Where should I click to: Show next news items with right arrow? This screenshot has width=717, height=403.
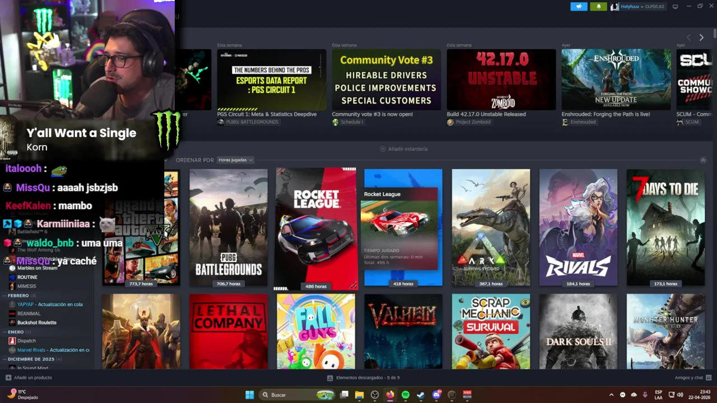pos(701,38)
